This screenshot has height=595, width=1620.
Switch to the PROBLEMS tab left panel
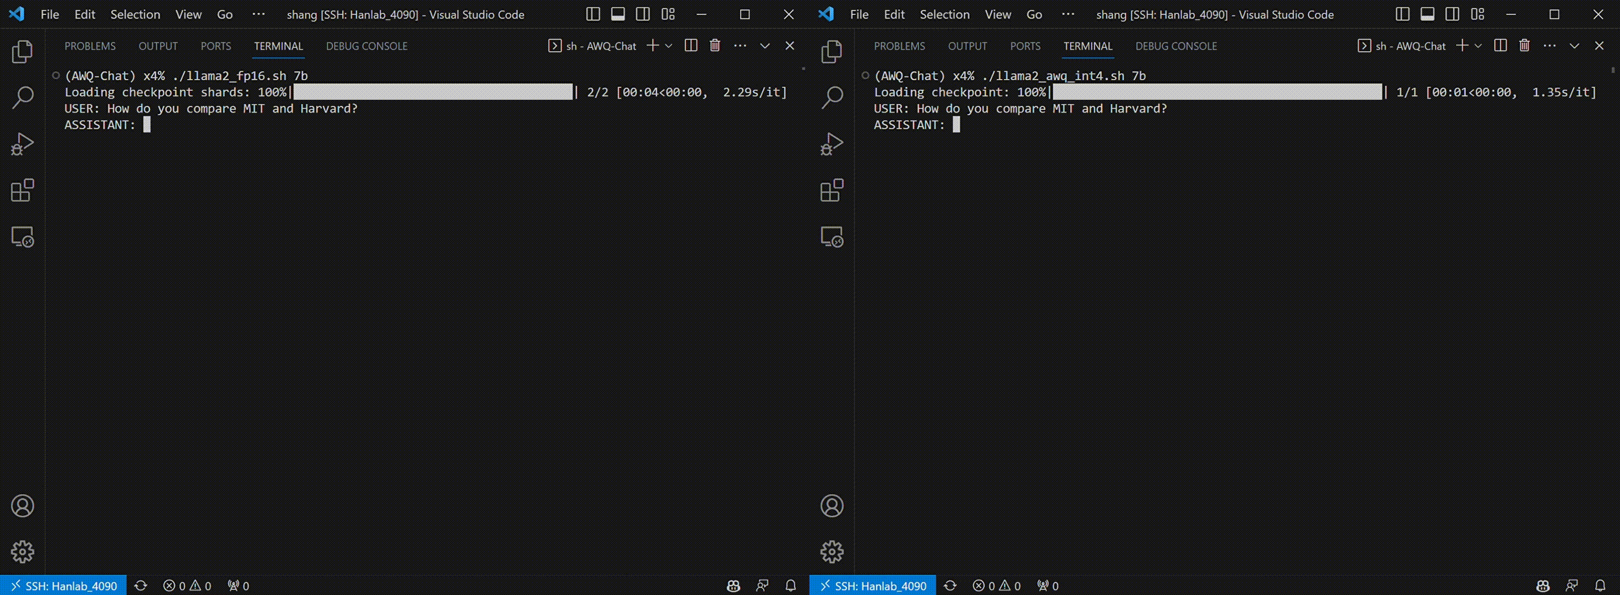(90, 45)
